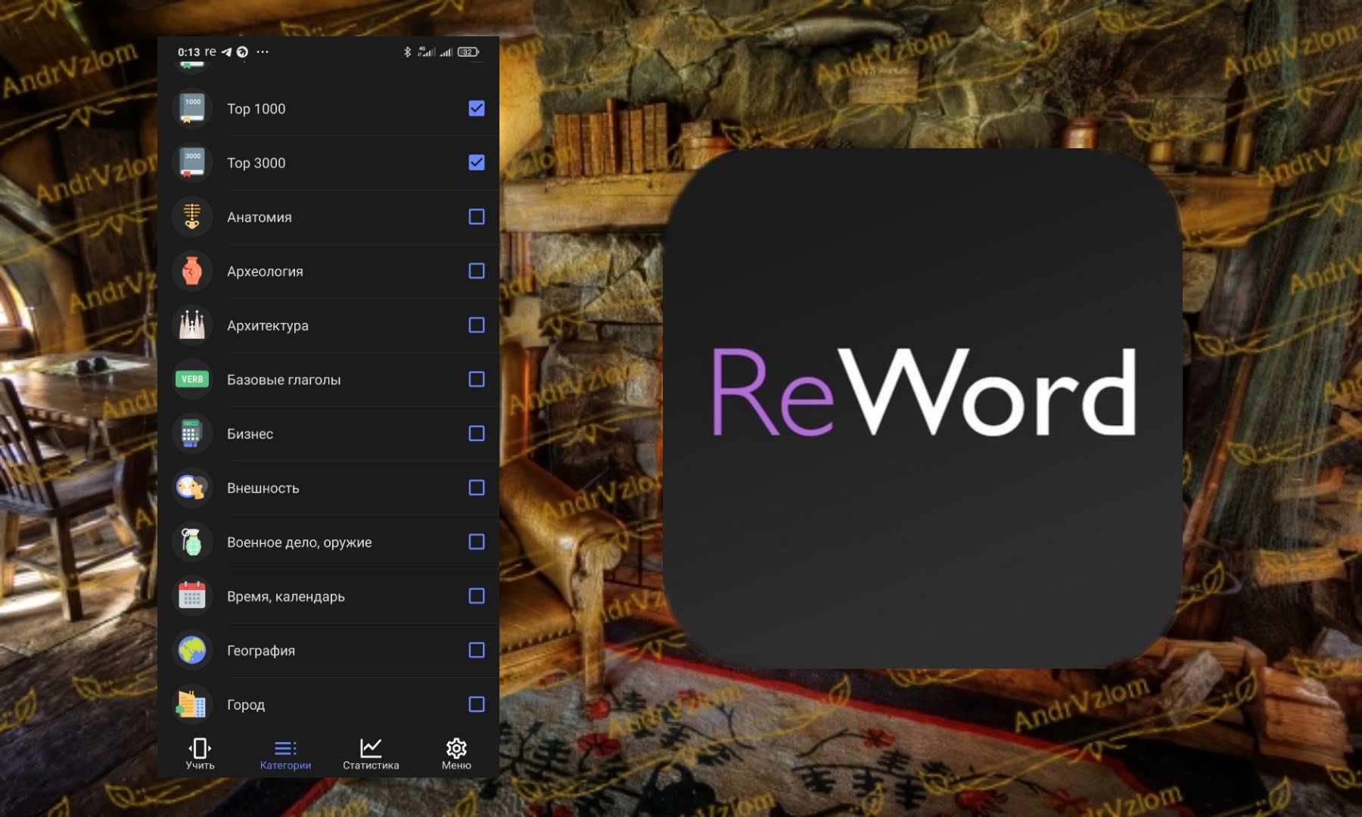
Task: Enable the Время, календарь checkbox
Action: pyautogui.click(x=477, y=596)
